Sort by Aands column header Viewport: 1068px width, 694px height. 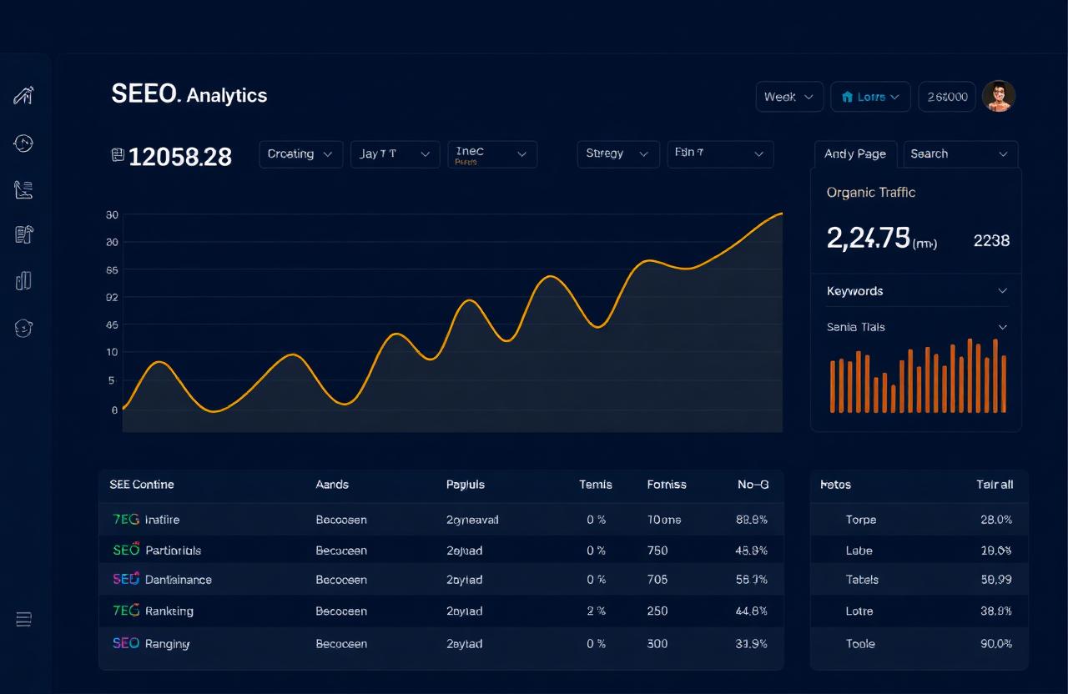point(332,485)
